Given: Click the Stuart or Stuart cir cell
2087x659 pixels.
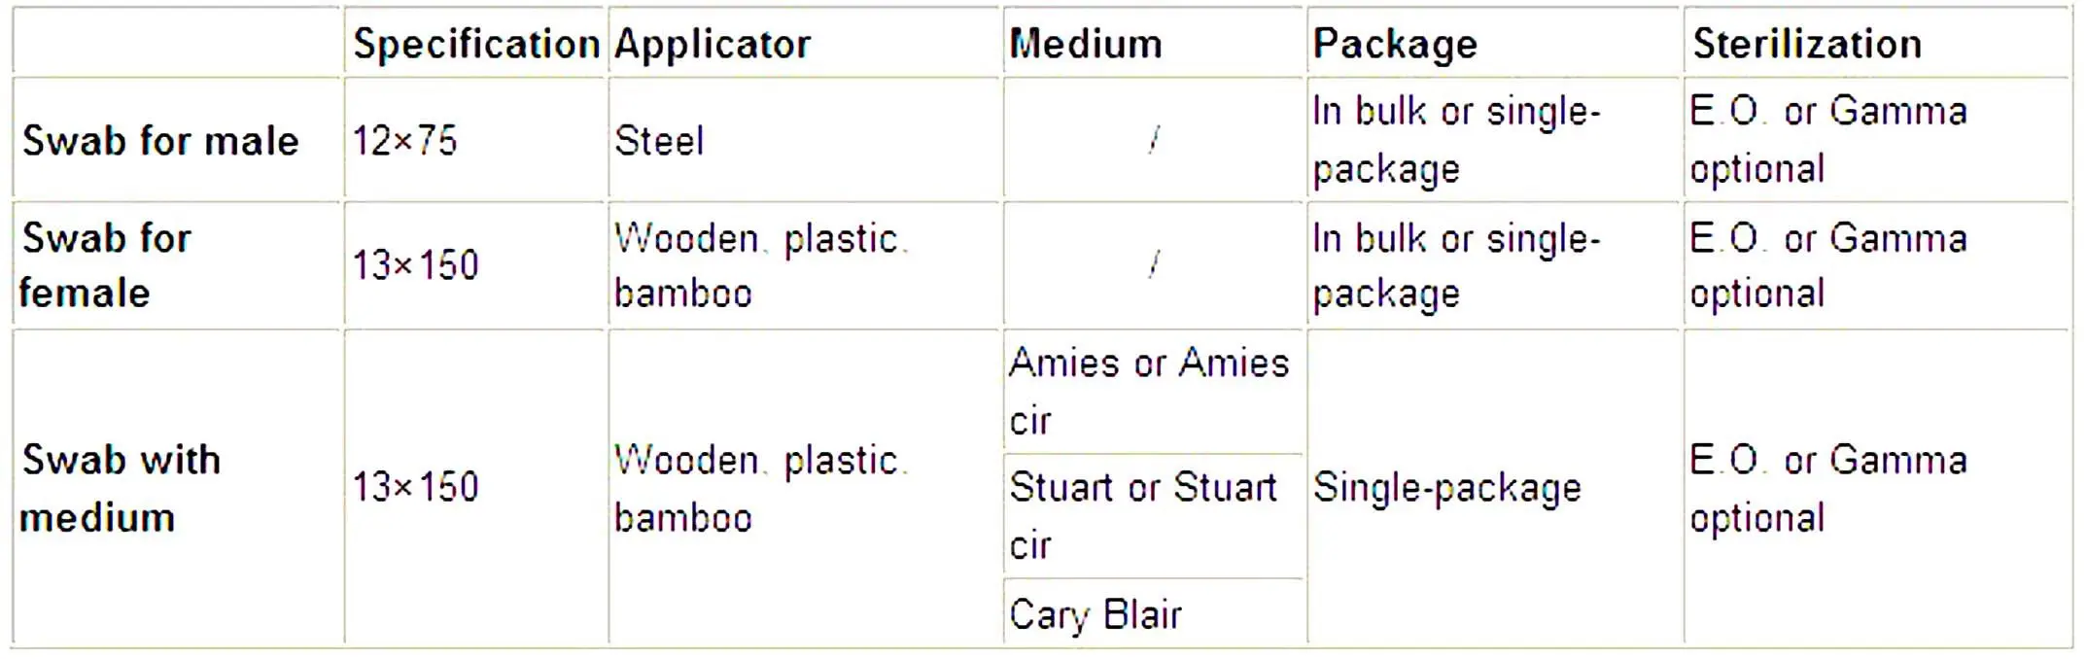Looking at the screenshot, I should [x=1142, y=515].
